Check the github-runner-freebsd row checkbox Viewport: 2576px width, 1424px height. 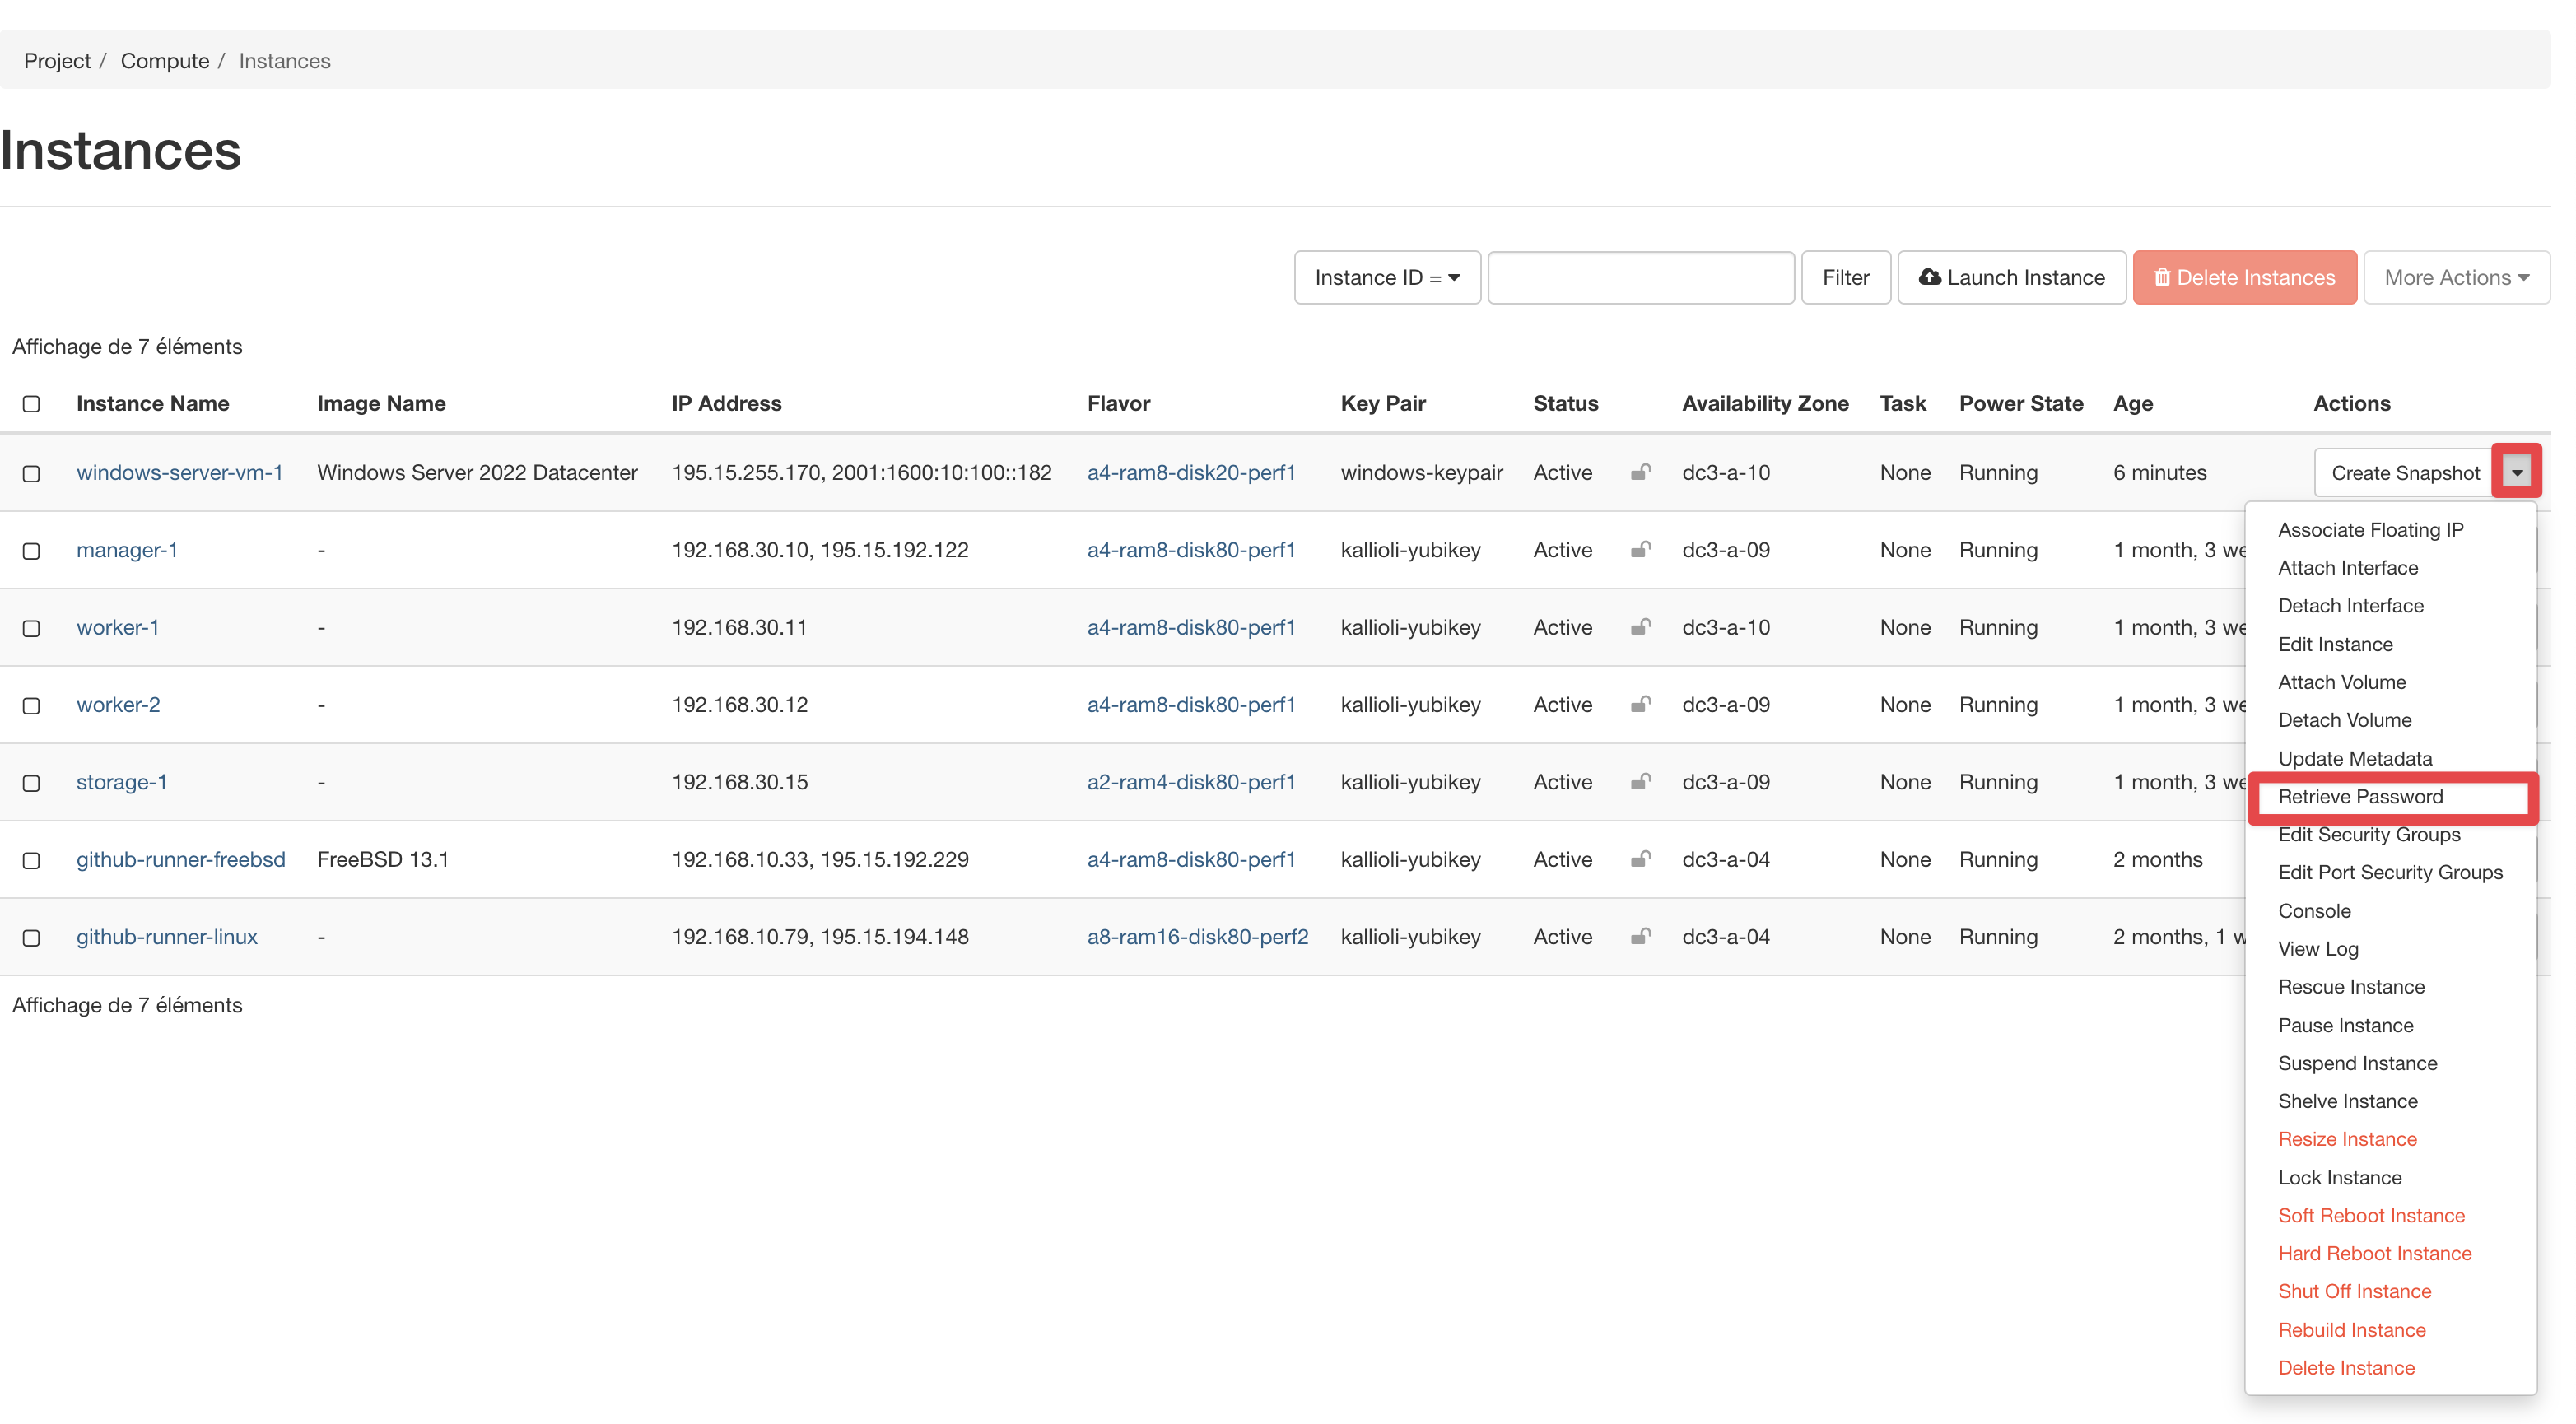tap(31, 860)
